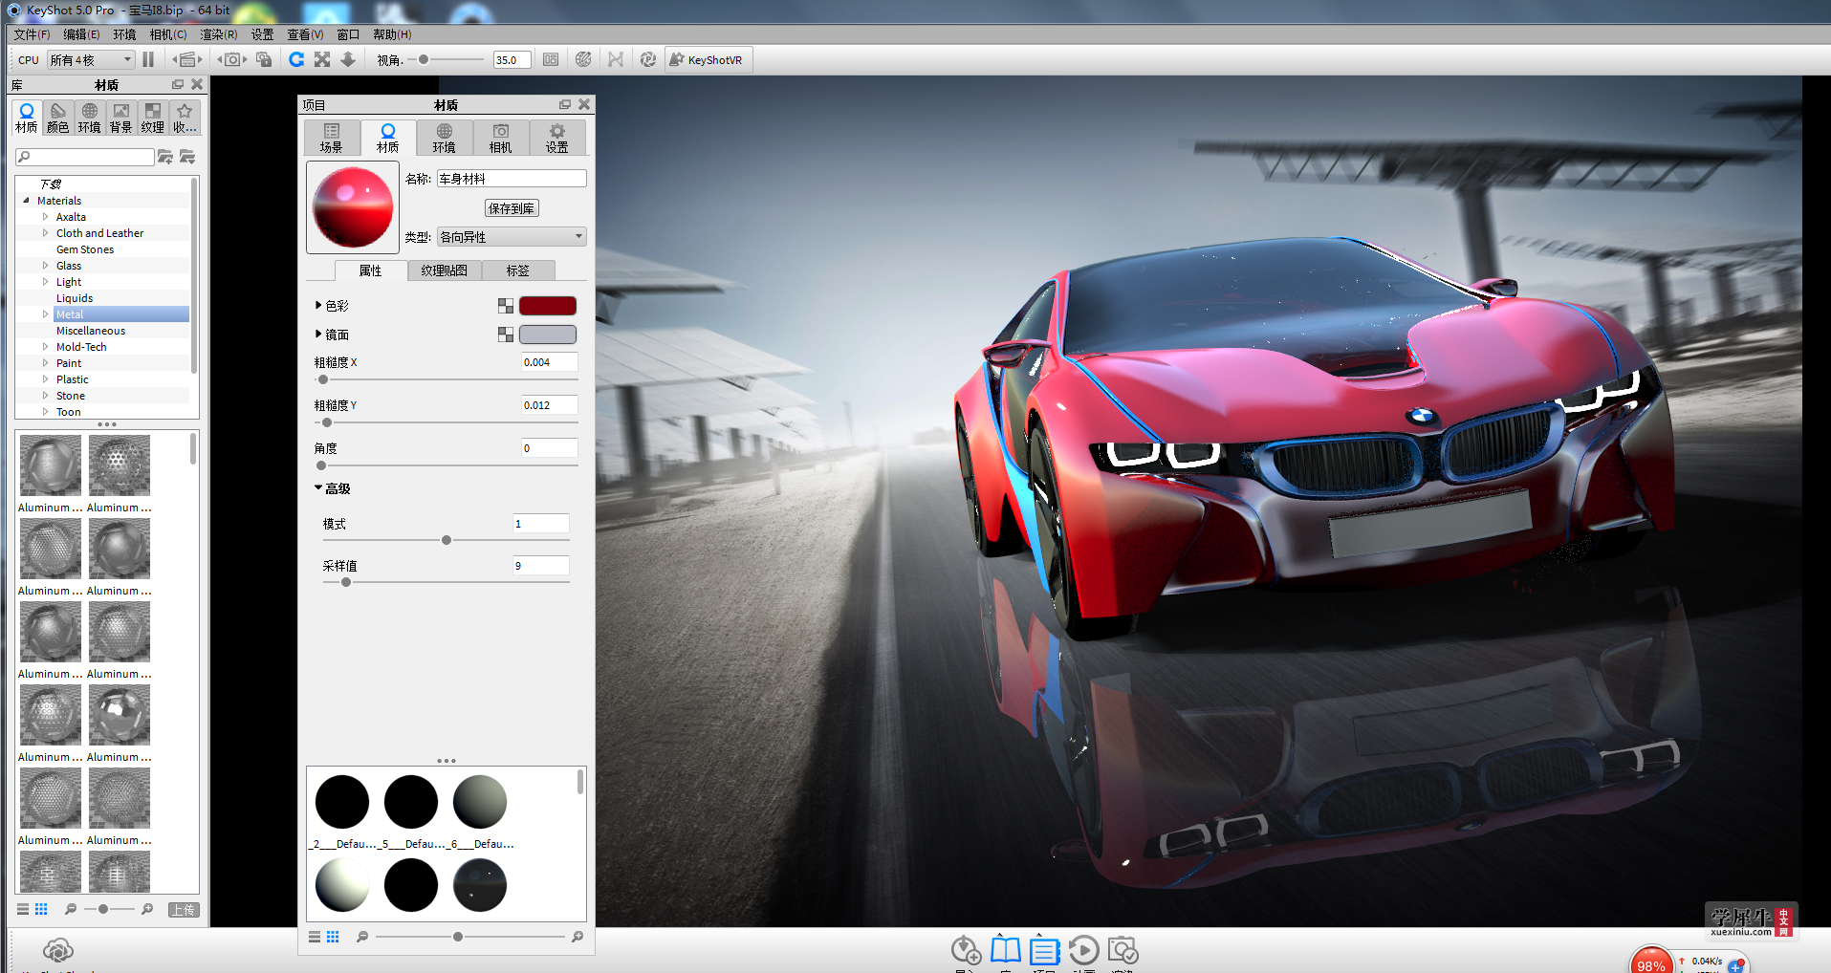This screenshot has width=1831, height=973.
Task: Switch project materials to grid view
Action: [333, 937]
